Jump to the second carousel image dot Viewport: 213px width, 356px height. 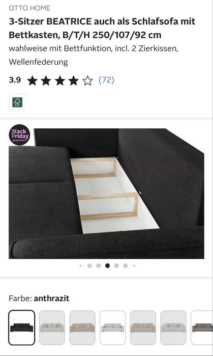89,266
